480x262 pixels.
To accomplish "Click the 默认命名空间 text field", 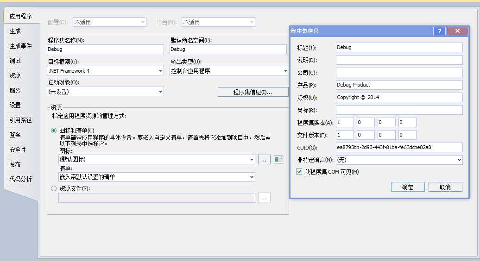I will click(x=228, y=49).
